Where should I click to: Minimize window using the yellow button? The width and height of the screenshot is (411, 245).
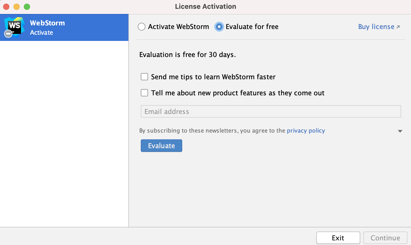click(x=17, y=6)
